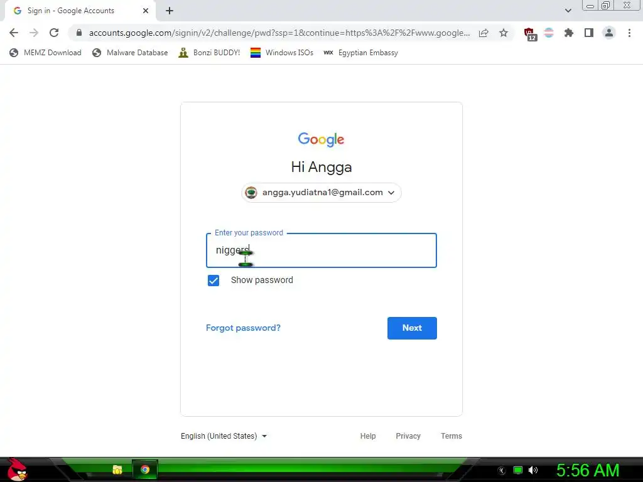Expand the angga.yudiatna1@gmail.com account switcher

tap(321, 193)
